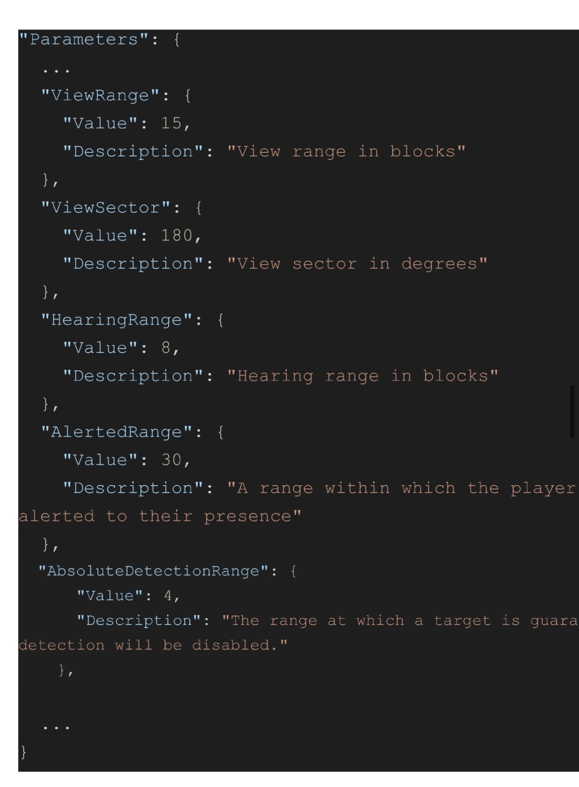
Task: Click the HearingRange value 8
Action: 166,348
